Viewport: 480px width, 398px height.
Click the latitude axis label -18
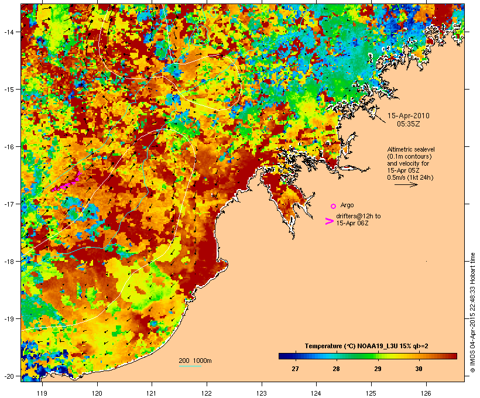pos(8,261)
